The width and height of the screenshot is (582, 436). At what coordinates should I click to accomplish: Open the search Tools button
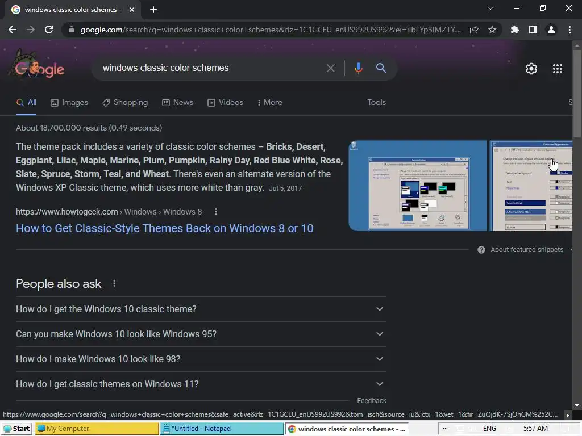point(376,103)
